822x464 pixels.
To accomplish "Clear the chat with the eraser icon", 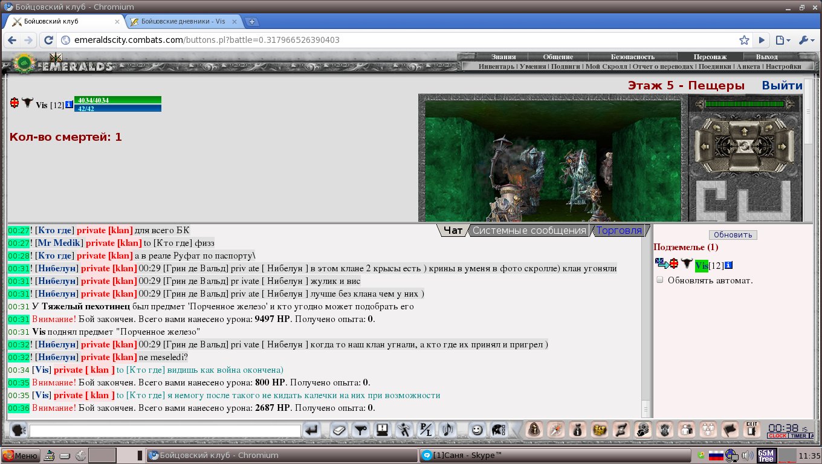I will coord(340,430).
